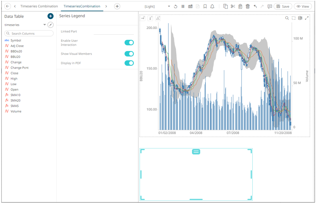Switch to the Timeseries Combination tab
The width and height of the screenshot is (316, 203).
(39, 6)
